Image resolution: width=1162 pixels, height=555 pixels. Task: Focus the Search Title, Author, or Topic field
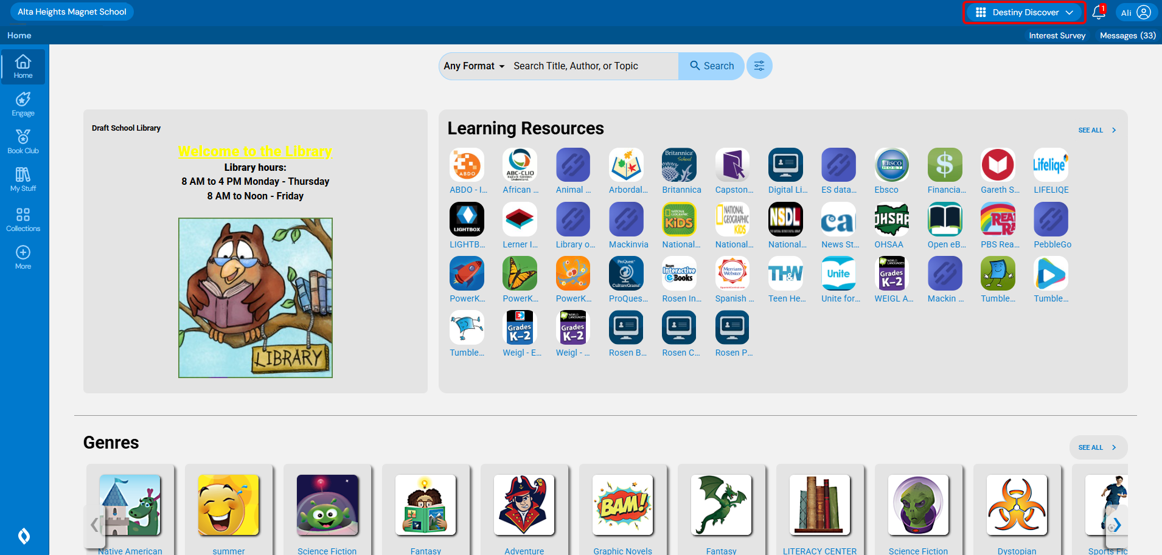pos(593,66)
